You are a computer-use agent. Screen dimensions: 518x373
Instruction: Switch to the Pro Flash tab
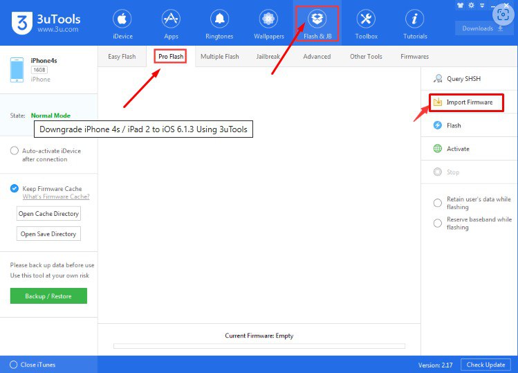tap(171, 57)
